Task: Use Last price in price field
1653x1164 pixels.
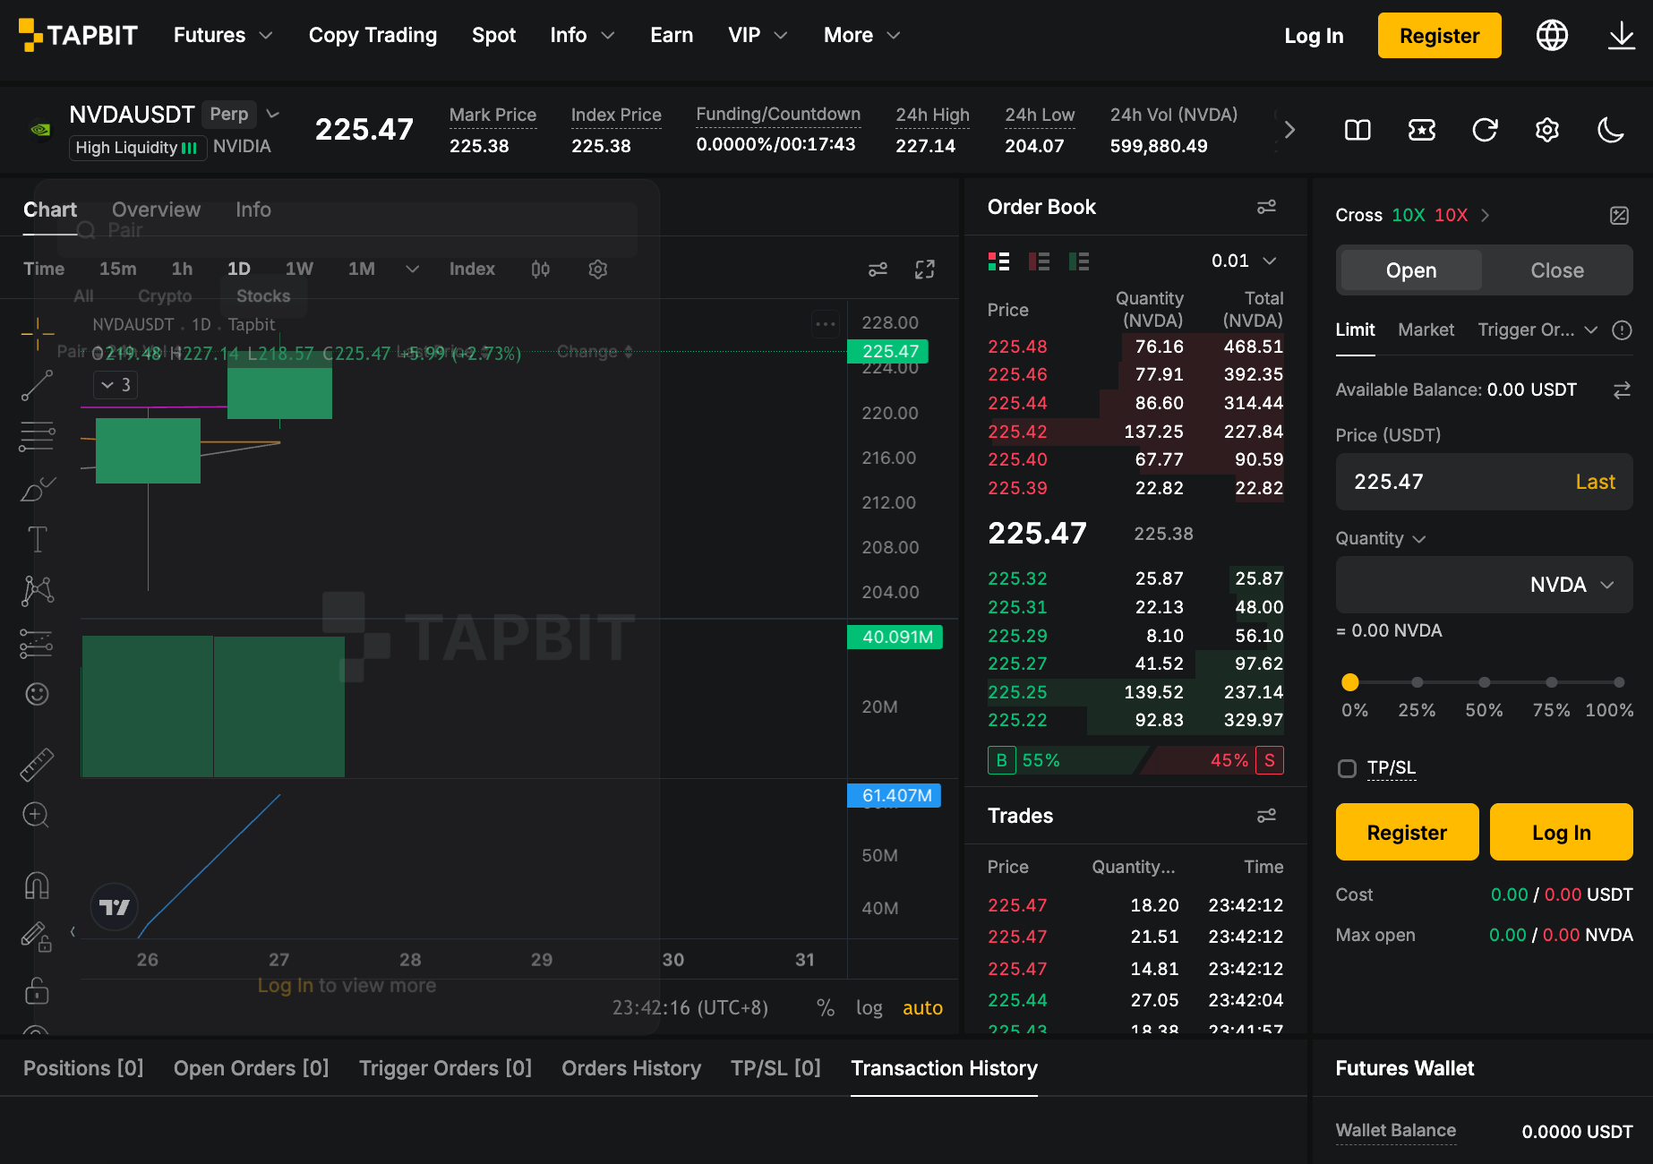Action: 1595,482
